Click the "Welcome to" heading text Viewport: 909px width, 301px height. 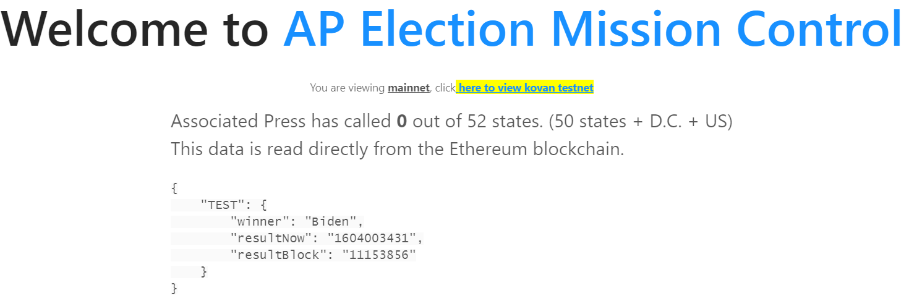(x=136, y=29)
